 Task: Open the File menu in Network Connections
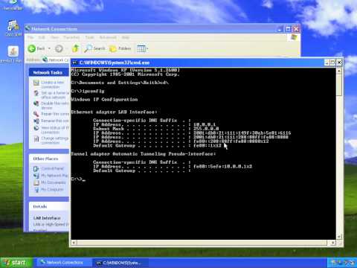pos(30,37)
